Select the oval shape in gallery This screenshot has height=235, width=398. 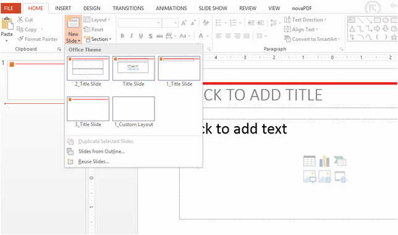click(386, 20)
